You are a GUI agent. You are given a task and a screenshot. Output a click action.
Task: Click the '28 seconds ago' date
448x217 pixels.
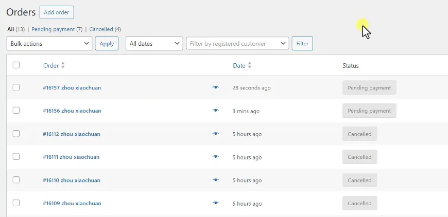pos(251,88)
